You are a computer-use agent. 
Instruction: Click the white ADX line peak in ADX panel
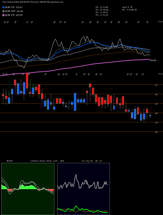point(76,175)
